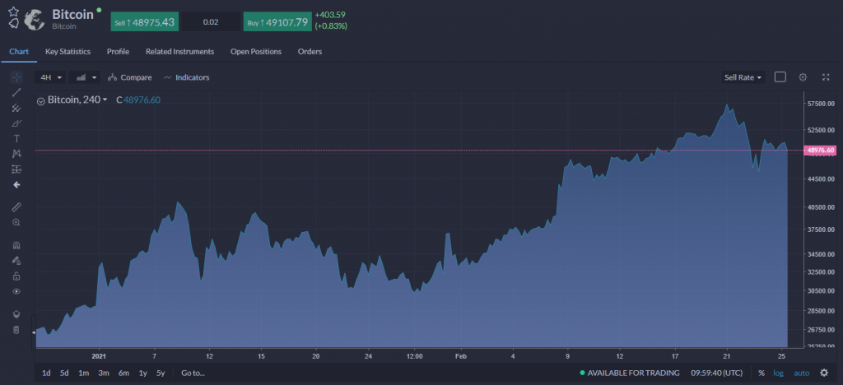Click the Buy 49107.79 button
Screen dimensions: 843x385
pos(278,22)
